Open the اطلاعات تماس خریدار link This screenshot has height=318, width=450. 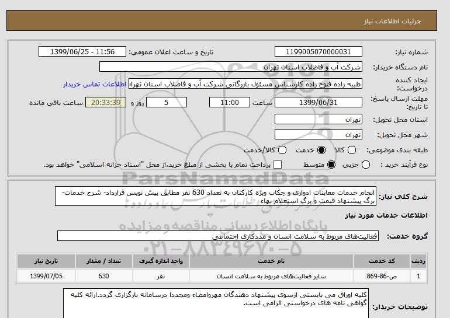[x=95, y=85]
